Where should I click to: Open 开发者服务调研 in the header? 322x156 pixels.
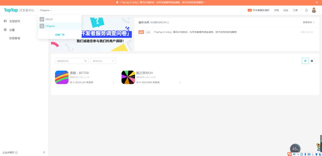pyautogui.click(x=261, y=10)
